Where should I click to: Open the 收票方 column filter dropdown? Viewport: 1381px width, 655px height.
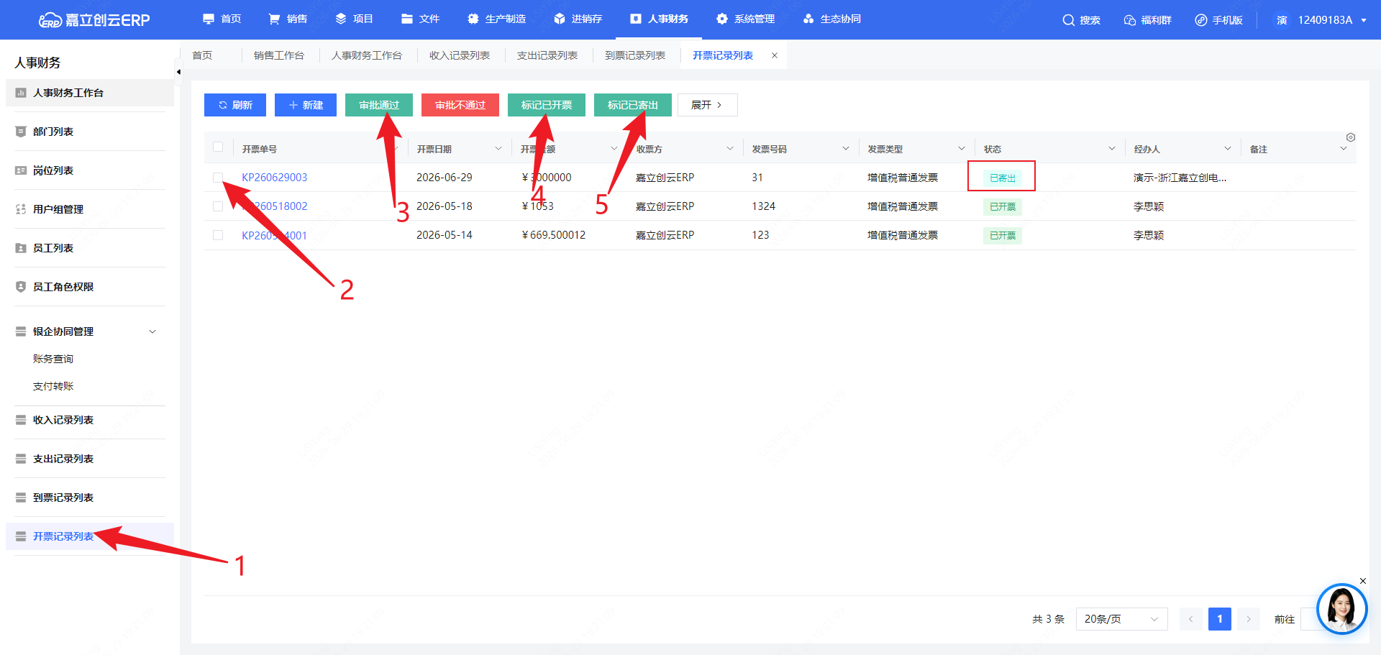(x=730, y=148)
